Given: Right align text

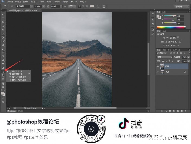Looking at the screenshot, I should click(x=86, y=6).
